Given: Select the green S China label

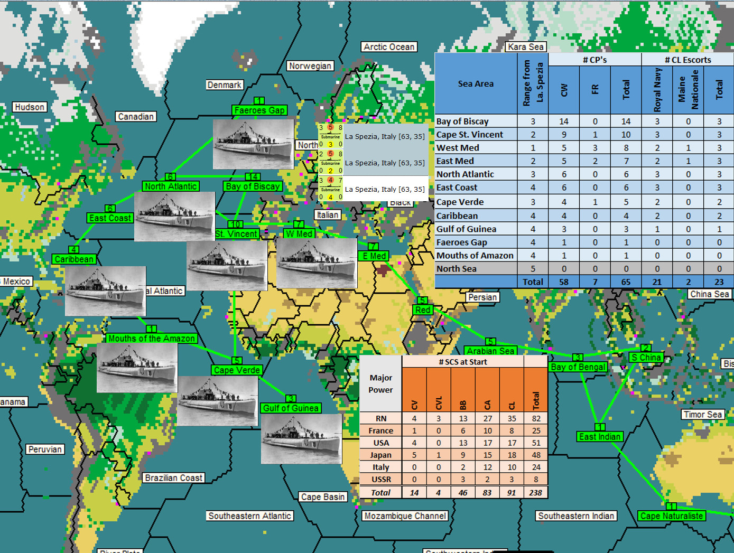Looking at the screenshot, I should (x=646, y=358).
